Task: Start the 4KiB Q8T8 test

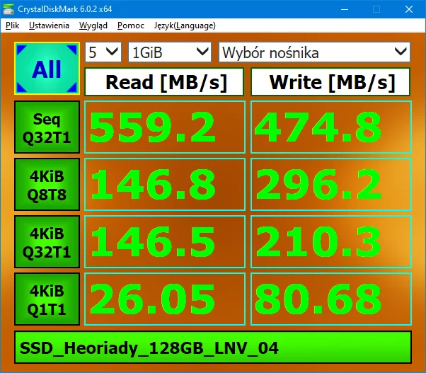Action: pyautogui.click(x=47, y=185)
